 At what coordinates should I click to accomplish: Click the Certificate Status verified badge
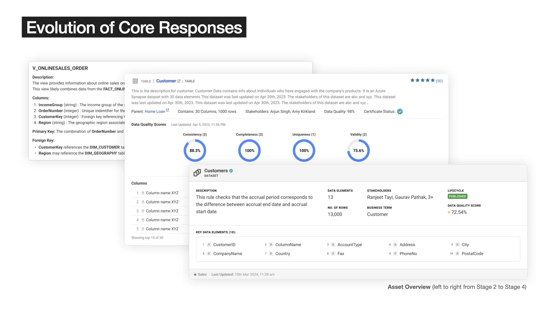tap(400, 112)
